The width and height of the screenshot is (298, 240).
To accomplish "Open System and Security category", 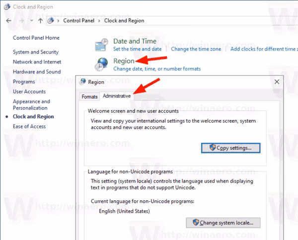I will (36, 52).
